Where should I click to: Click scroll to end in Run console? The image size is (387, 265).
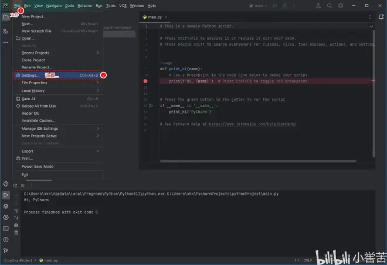[16, 218]
